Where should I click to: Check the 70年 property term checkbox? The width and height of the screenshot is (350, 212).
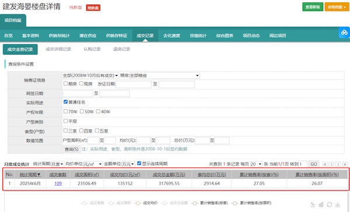coord(65,112)
